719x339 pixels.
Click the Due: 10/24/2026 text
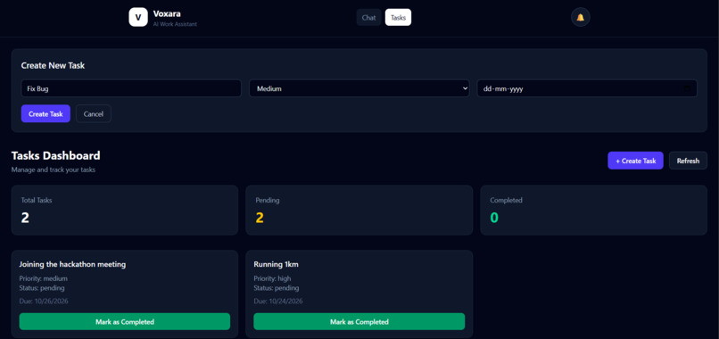click(278, 301)
